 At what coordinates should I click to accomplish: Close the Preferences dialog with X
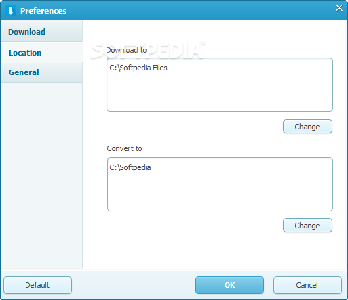tap(339, 8)
